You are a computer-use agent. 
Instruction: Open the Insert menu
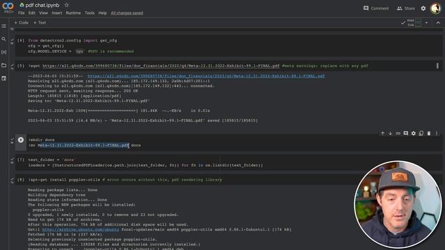[x=57, y=13]
